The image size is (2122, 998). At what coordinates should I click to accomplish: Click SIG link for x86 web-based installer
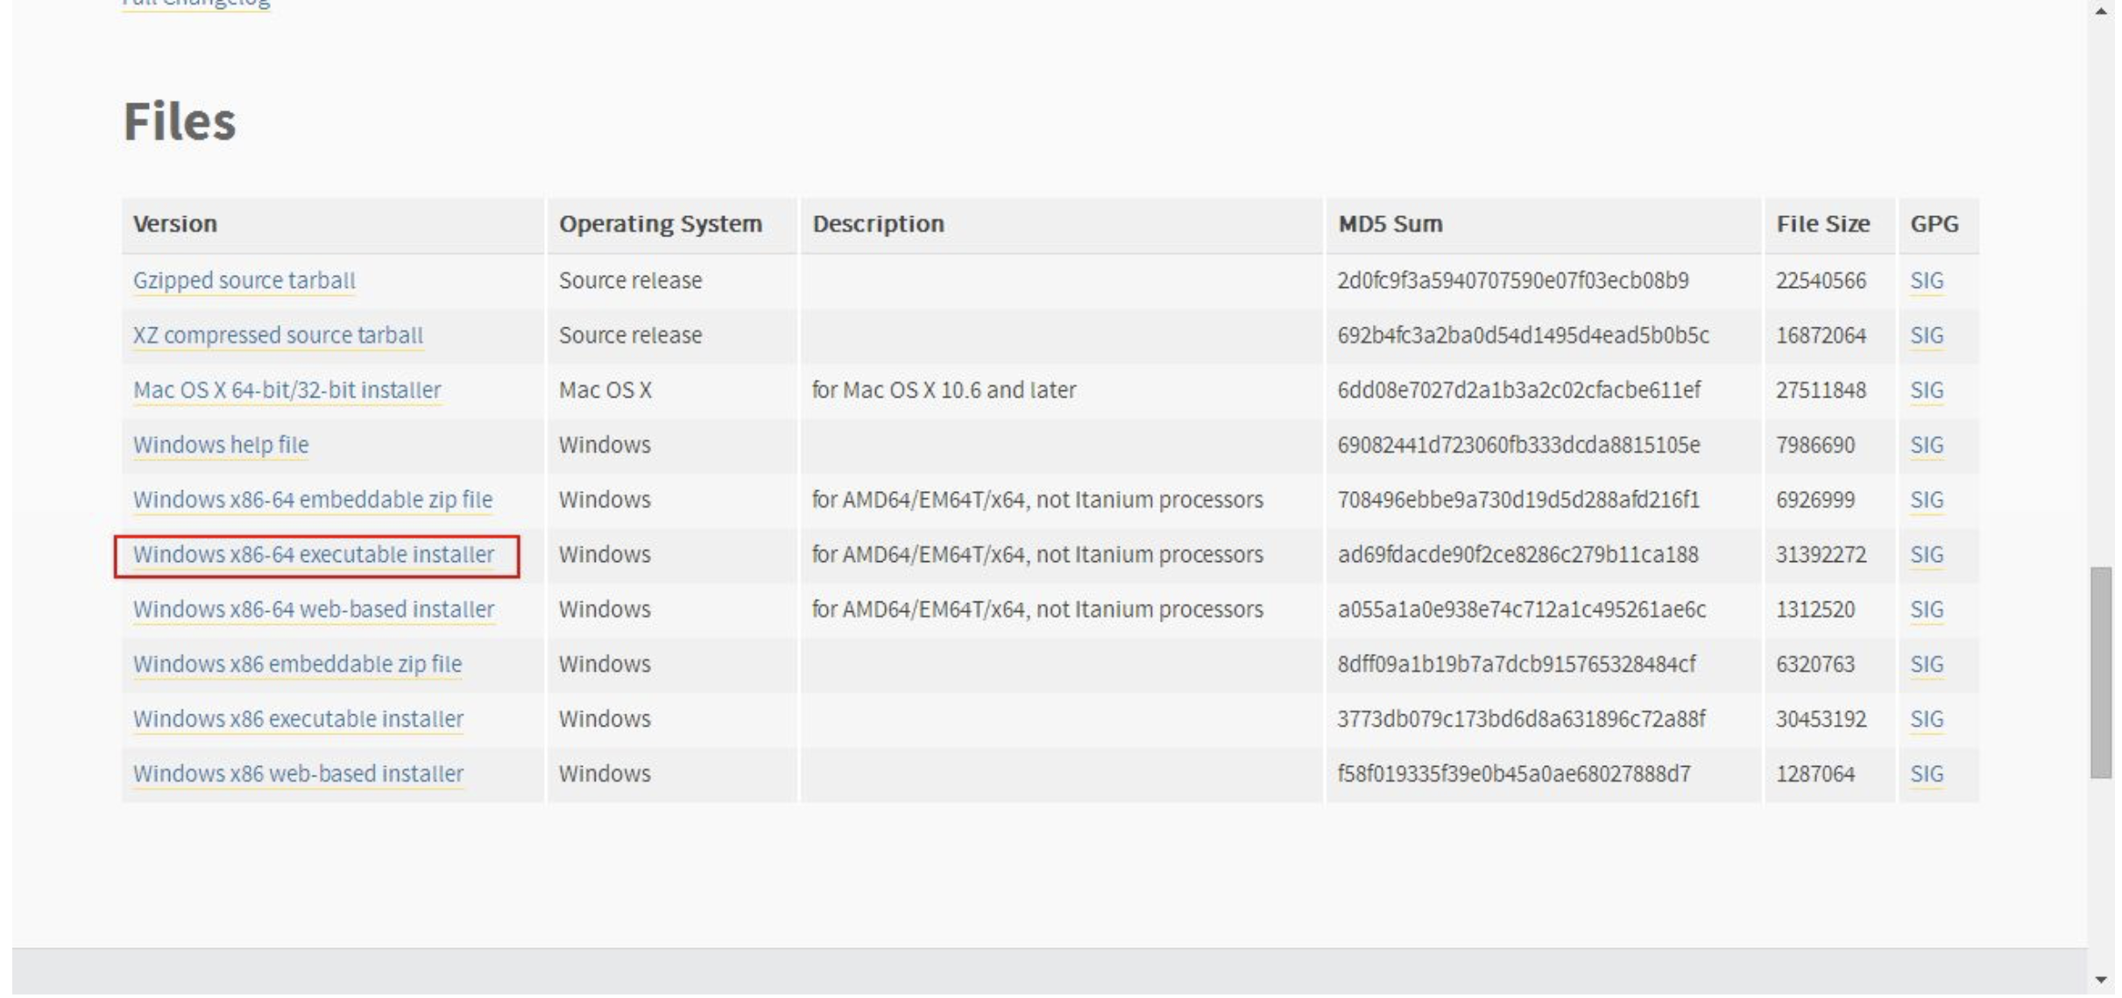pos(1926,774)
